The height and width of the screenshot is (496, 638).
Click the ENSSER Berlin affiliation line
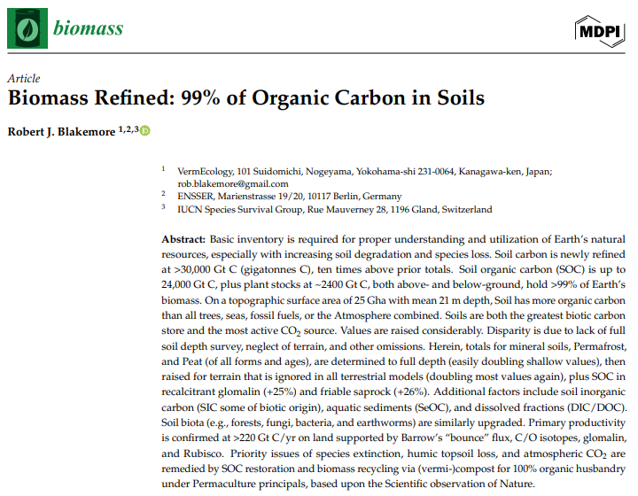[x=289, y=197]
